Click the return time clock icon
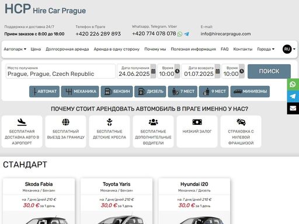This screenshot has height=224, width=299. pos(242,71)
